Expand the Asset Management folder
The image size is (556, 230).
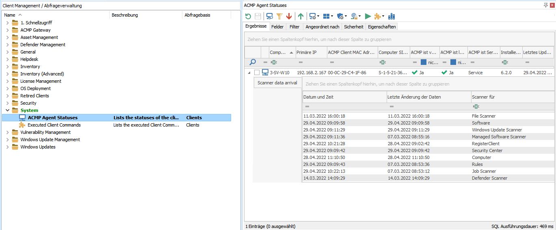pyautogui.click(x=7, y=37)
